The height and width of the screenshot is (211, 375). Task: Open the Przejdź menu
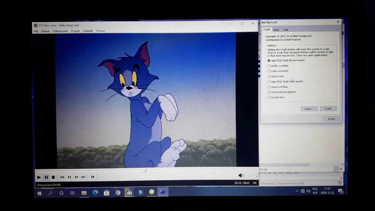(75, 31)
